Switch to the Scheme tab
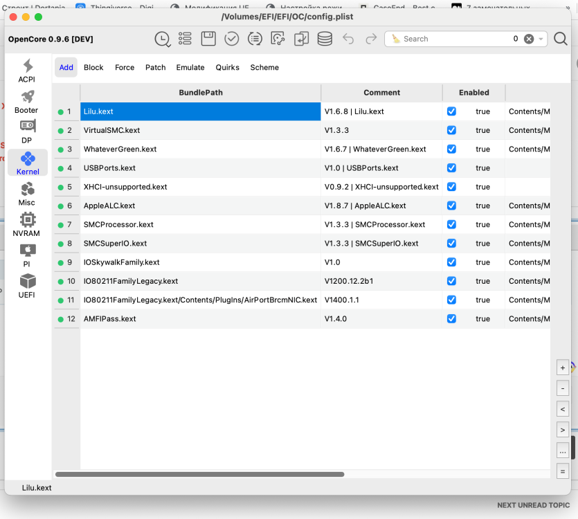 click(x=264, y=67)
